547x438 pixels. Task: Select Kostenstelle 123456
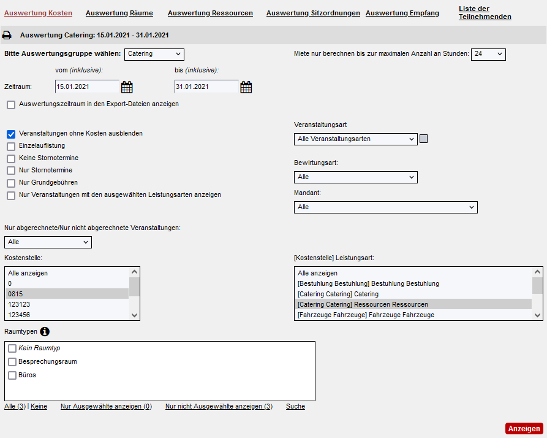click(67, 315)
